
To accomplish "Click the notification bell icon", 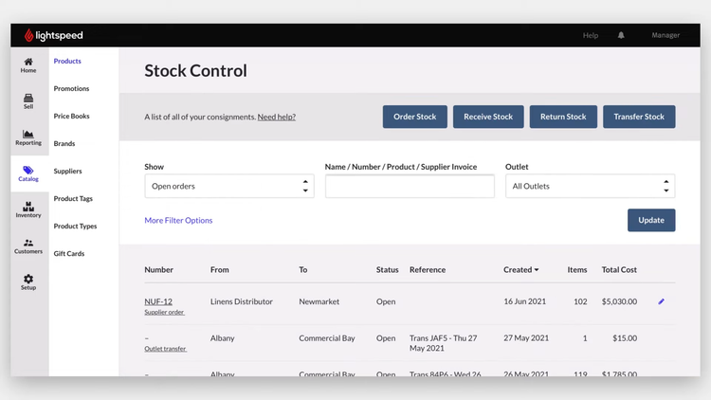I will (x=621, y=35).
